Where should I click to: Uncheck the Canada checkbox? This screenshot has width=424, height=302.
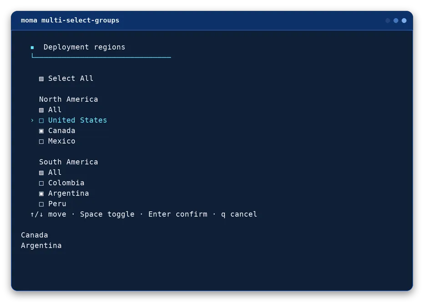click(x=41, y=131)
